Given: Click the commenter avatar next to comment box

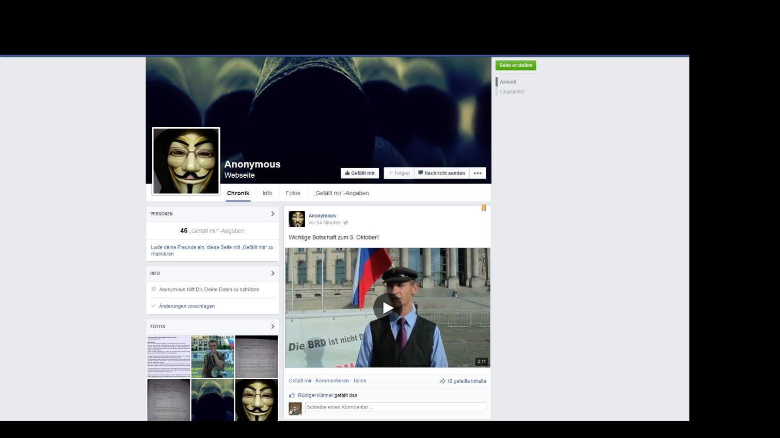Looking at the screenshot, I should click(x=295, y=409).
